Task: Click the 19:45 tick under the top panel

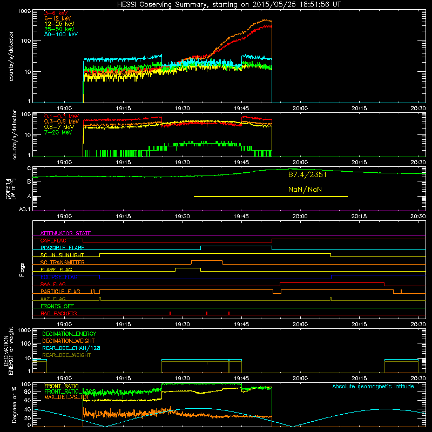Action: pyautogui.click(x=241, y=109)
